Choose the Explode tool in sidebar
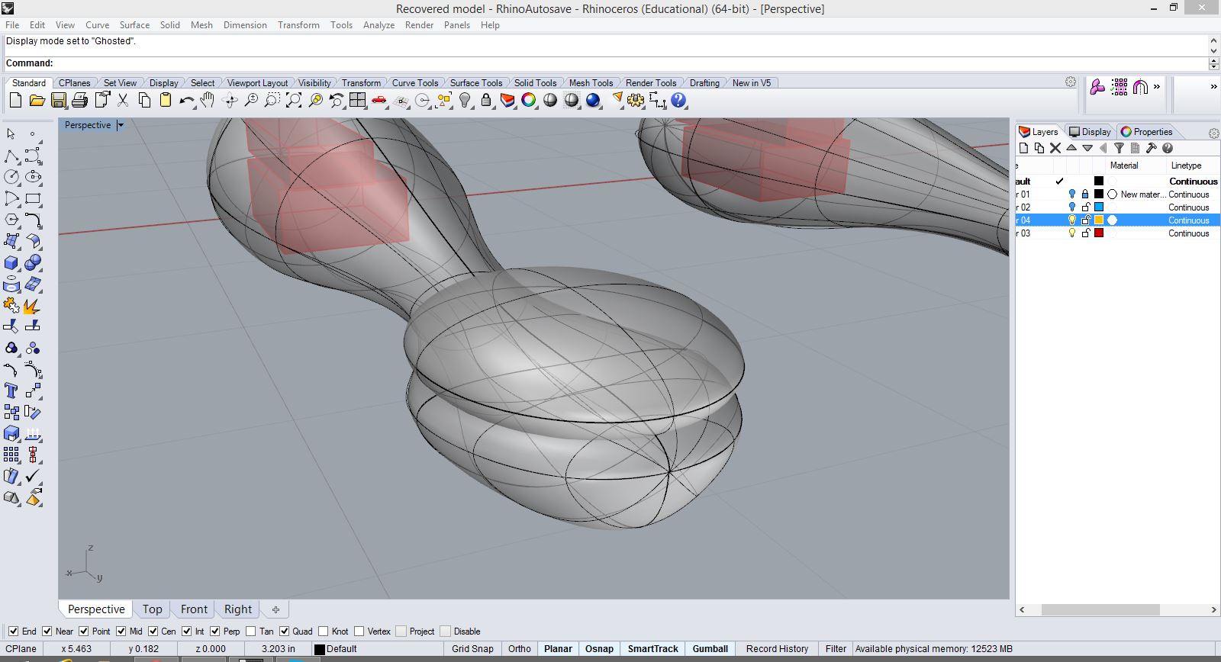This screenshot has width=1221, height=662. point(32,307)
